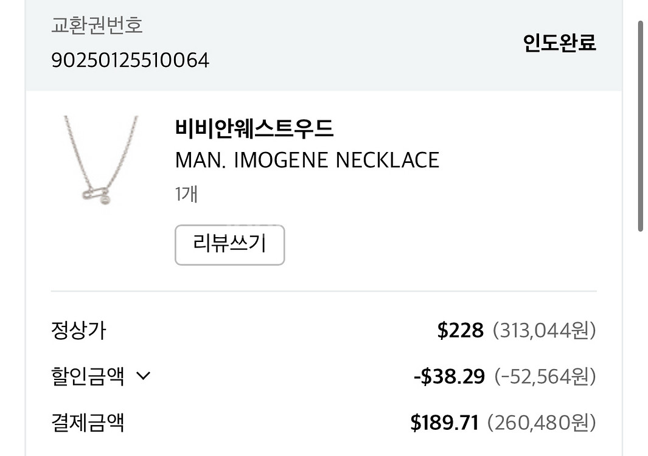The height and width of the screenshot is (456, 648).
Task: Select the -52,564원 converted discount
Action: click(x=545, y=377)
